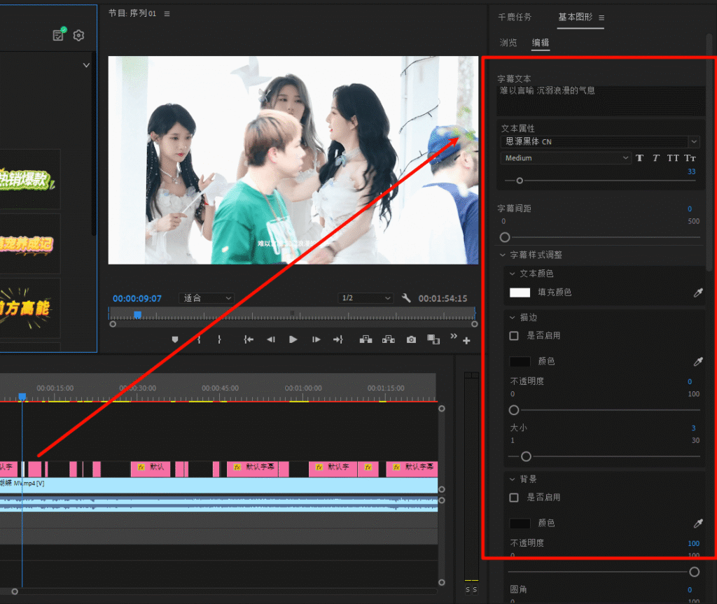
Task: Enable the 背景 是否启用 checkbox
Action: coord(513,498)
